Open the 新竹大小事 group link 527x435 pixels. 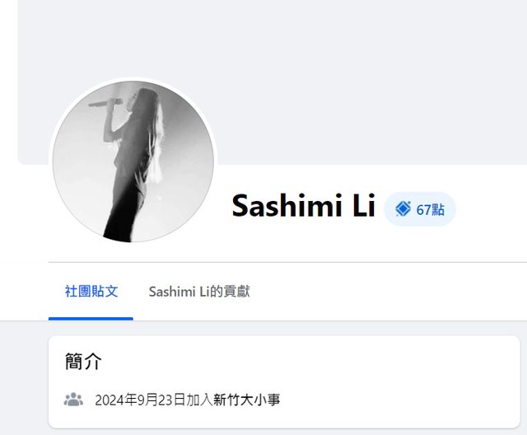click(x=246, y=400)
